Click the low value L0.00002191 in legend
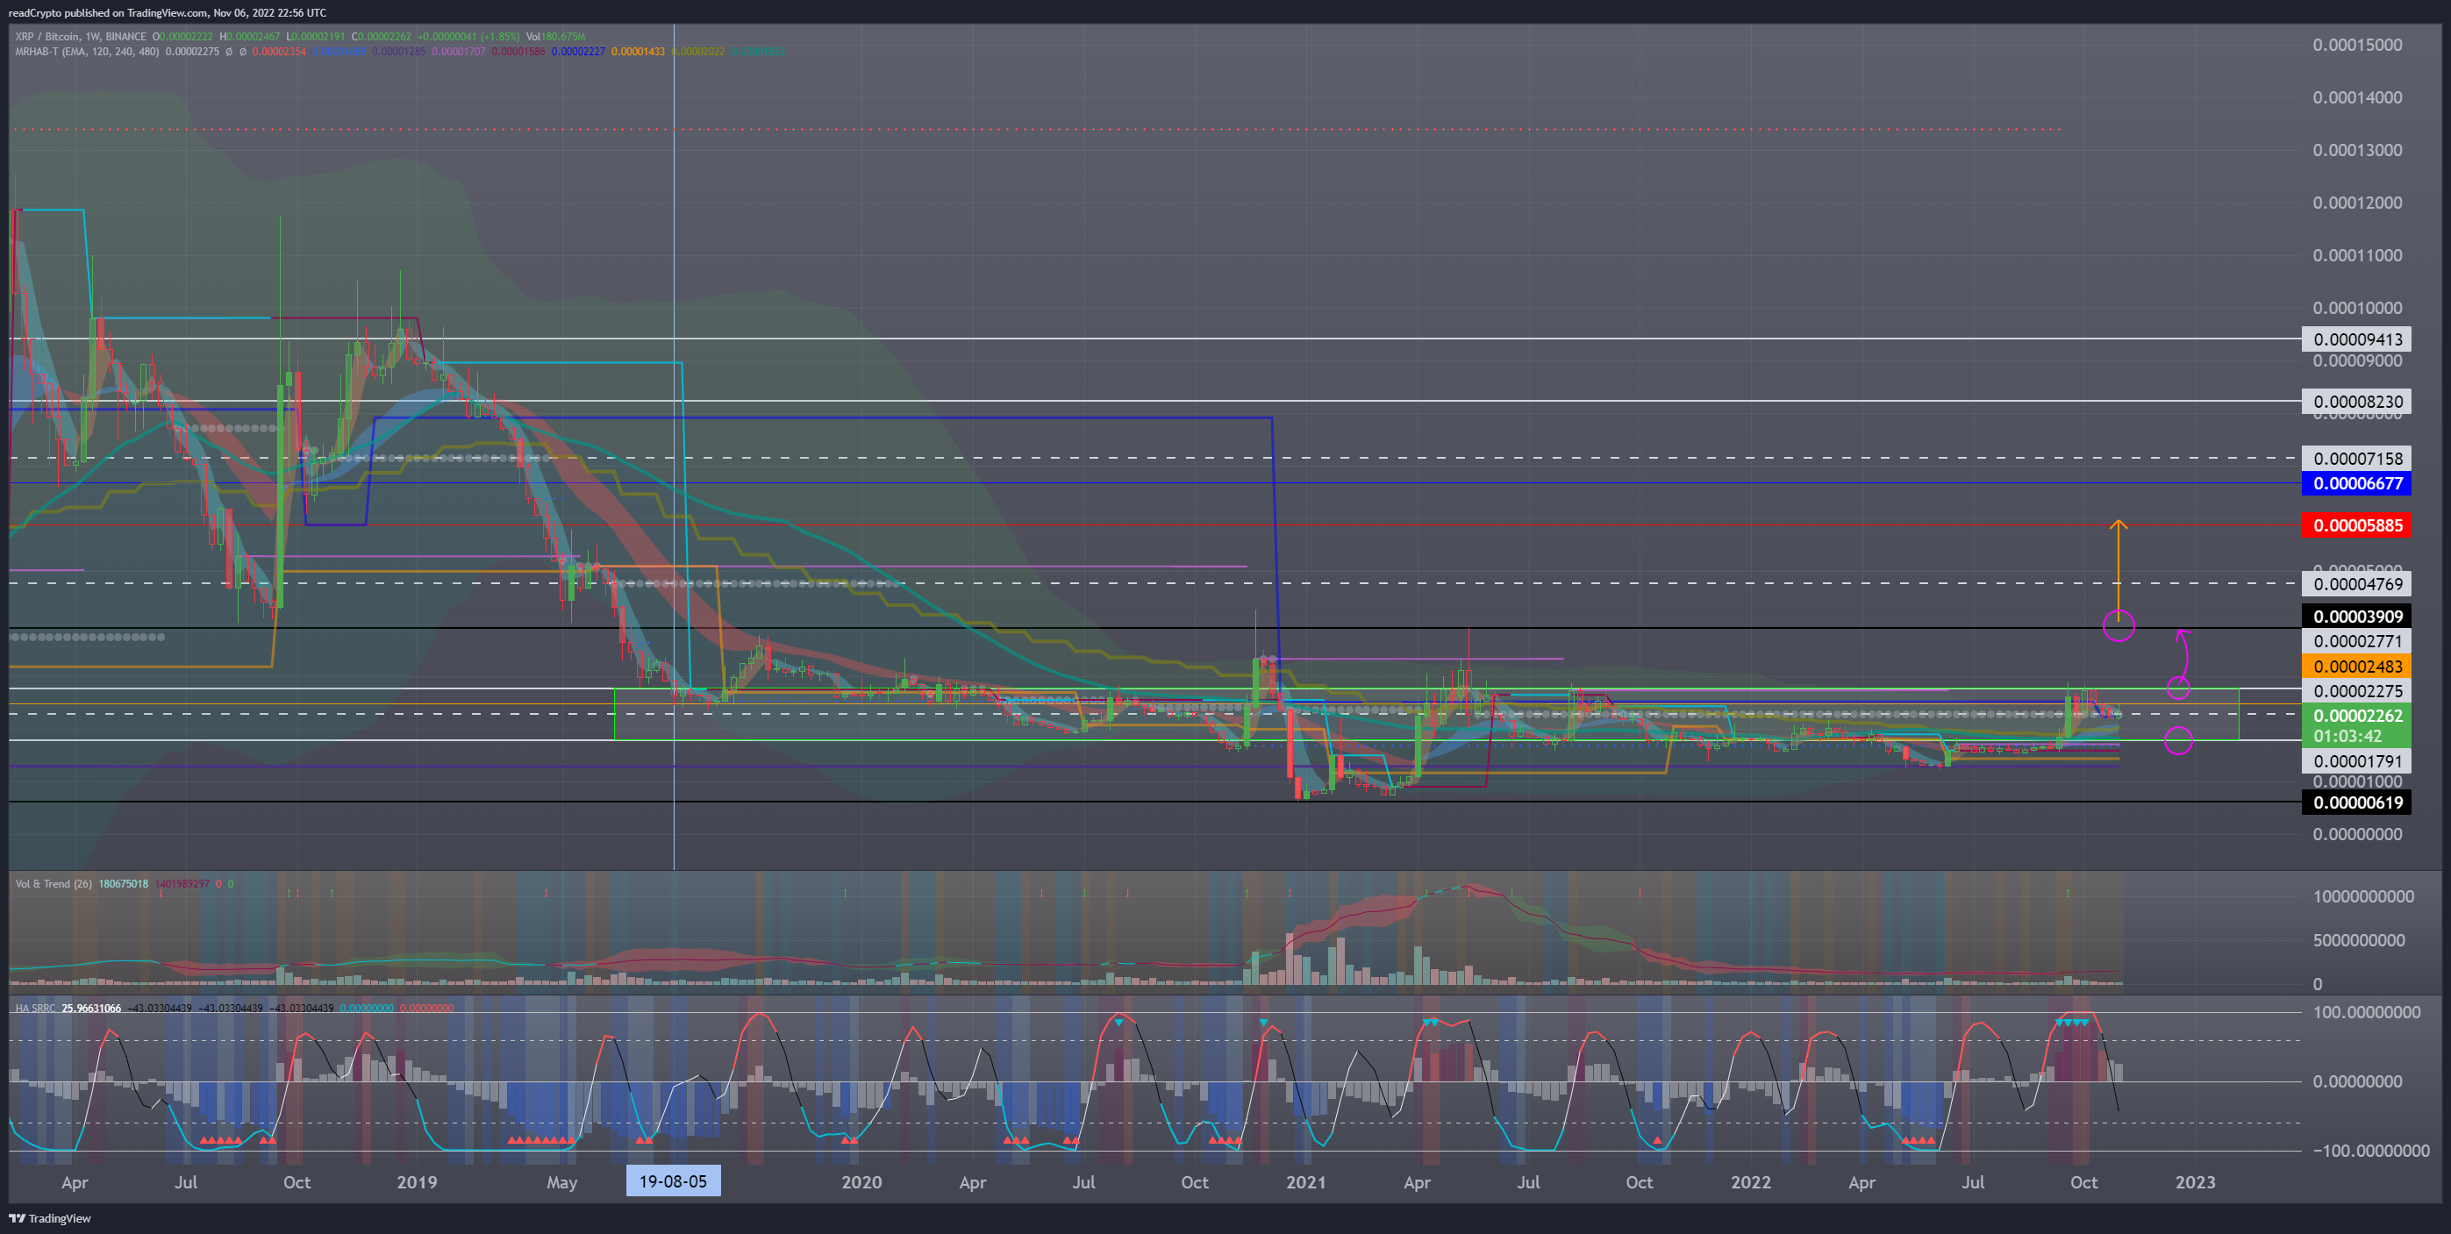Screen dimensions: 2451x1234 316,37
